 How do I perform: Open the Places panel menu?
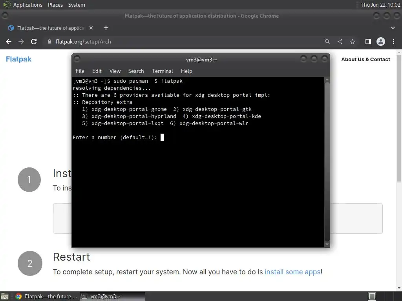point(55,5)
